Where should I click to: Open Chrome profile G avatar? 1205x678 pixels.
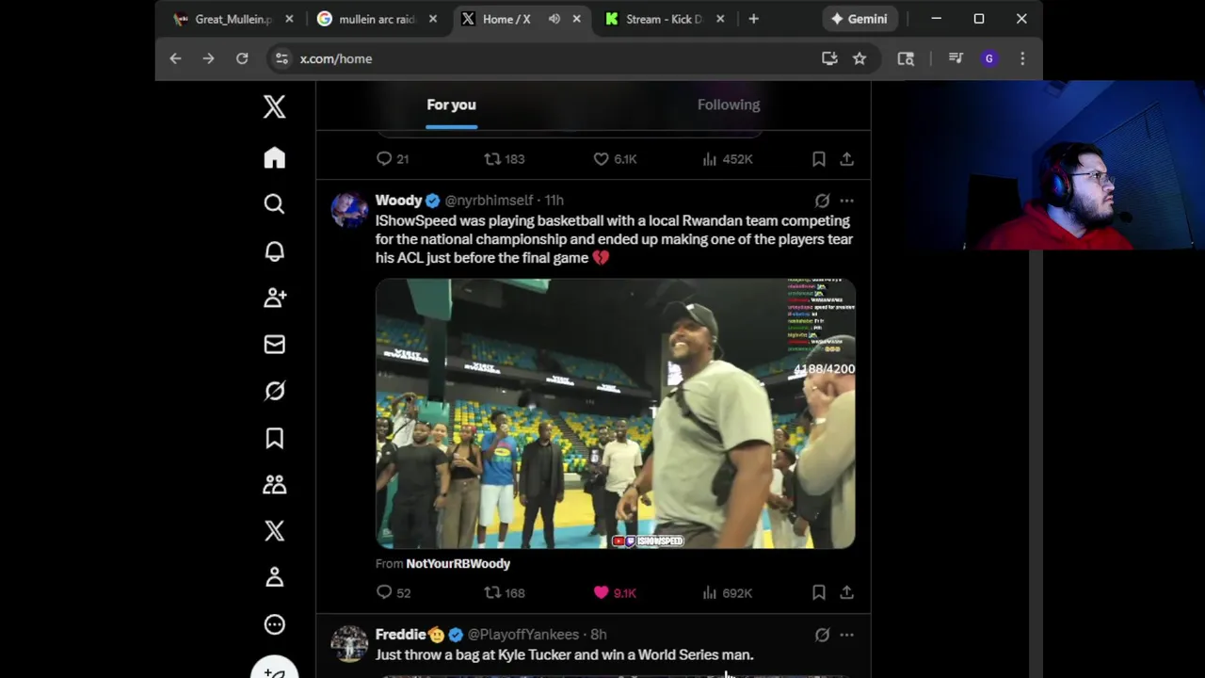point(988,58)
